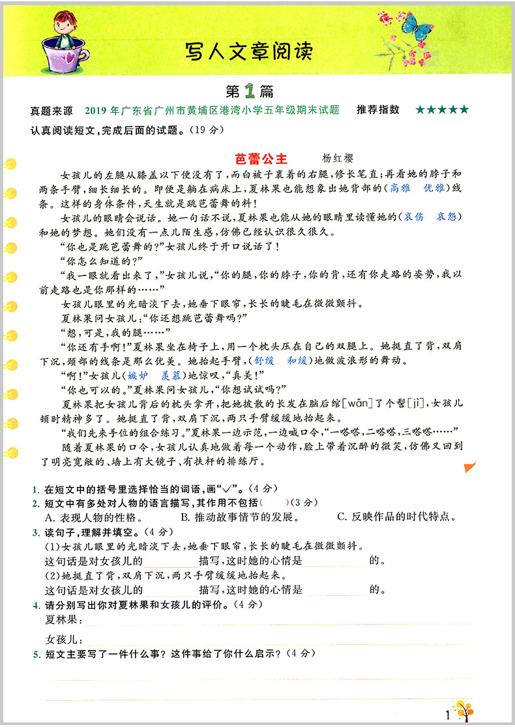Click the boy in teacup illustration
Image resolution: width=515 pixels, height=727 pixels.
point(65,41)
